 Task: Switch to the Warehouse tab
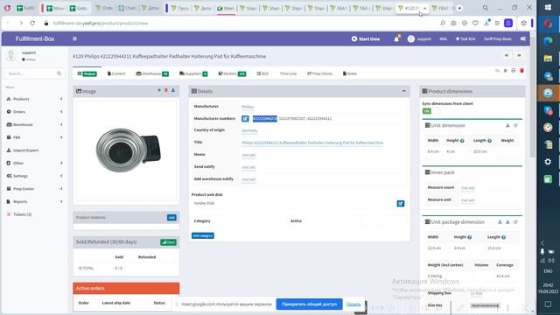tap(152, 73)
